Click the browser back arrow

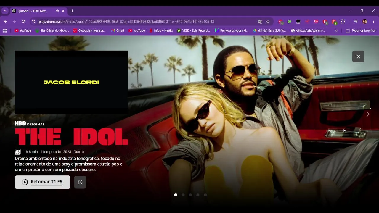point(5,22)
